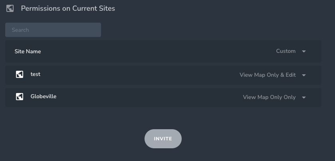Viewport: 335px width, 161px height.
Task: Click the "View Map Only Only" permission
Action: (269, 97)
